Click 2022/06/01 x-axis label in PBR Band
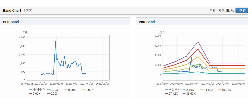The image size is (248, 99). [192, 83]
